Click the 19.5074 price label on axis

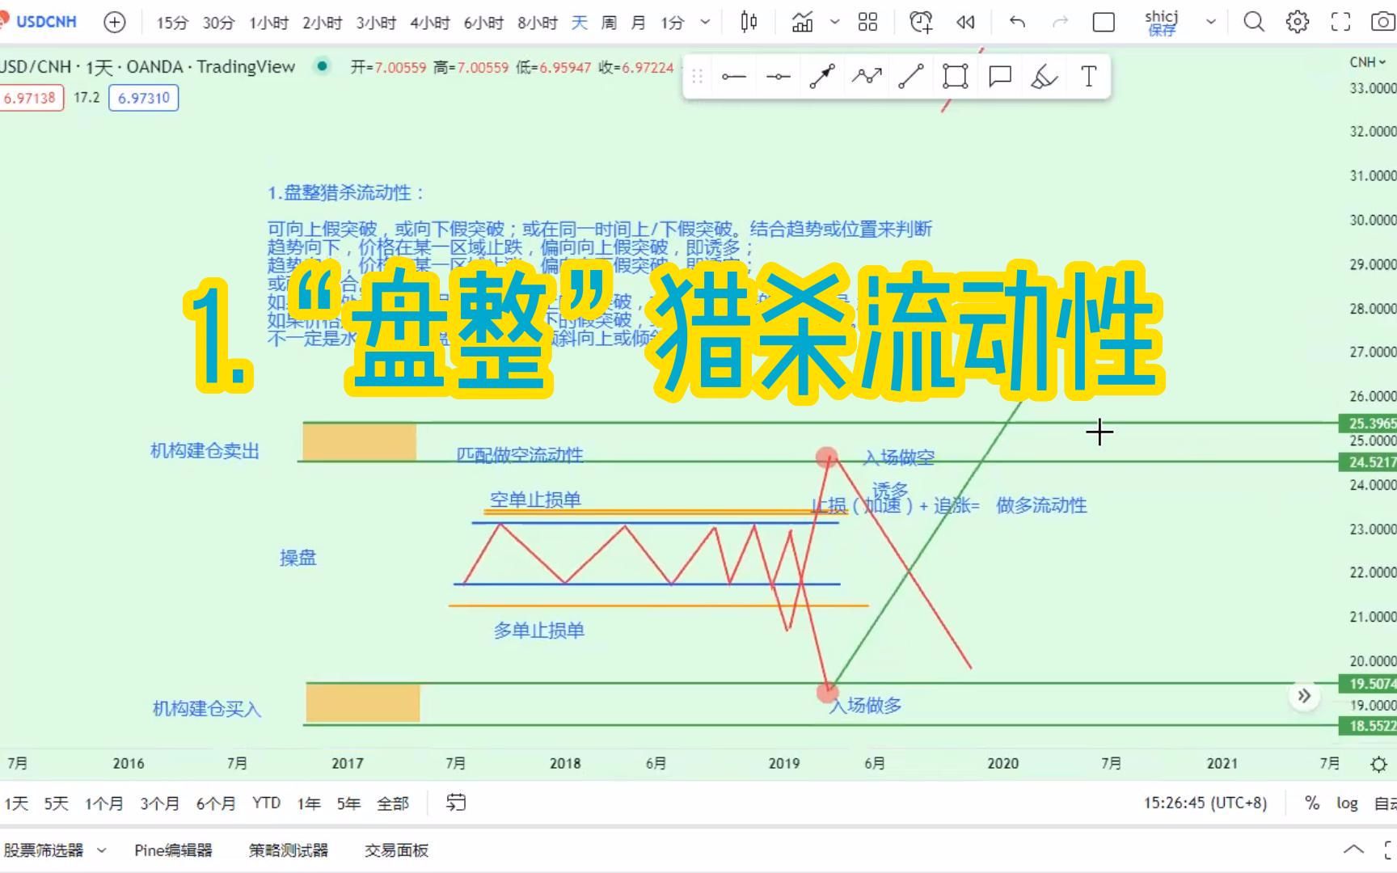tap(1369, 684)
